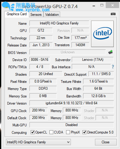The image size is (120, 149).
Task: Click the Name field showing Intel HD Graphics
Action: (x=59, y=23)
